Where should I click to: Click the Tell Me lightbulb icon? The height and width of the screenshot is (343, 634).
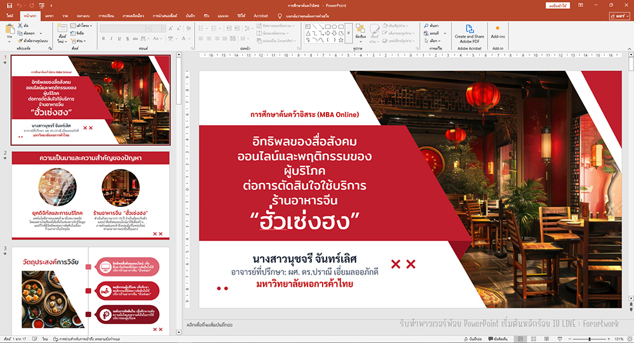click(x=280, y=16)
